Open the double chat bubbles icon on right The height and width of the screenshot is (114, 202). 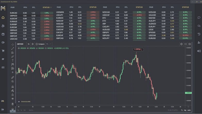point(199,26)
